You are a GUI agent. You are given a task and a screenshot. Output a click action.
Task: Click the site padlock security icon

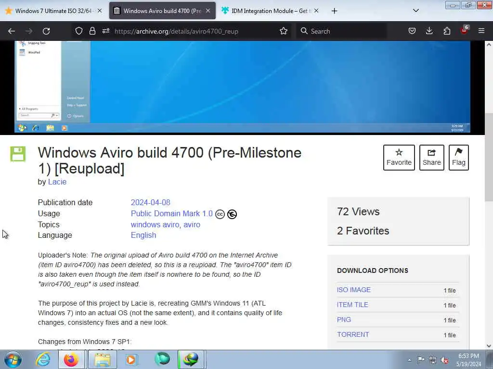pyautogui.click(x=92, y=31)
